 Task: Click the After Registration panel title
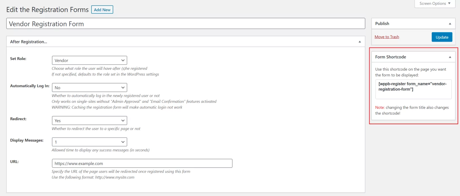click(29, 42)
